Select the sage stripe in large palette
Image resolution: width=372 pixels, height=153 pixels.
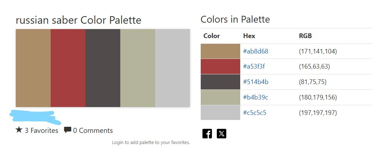coord(138,68)
